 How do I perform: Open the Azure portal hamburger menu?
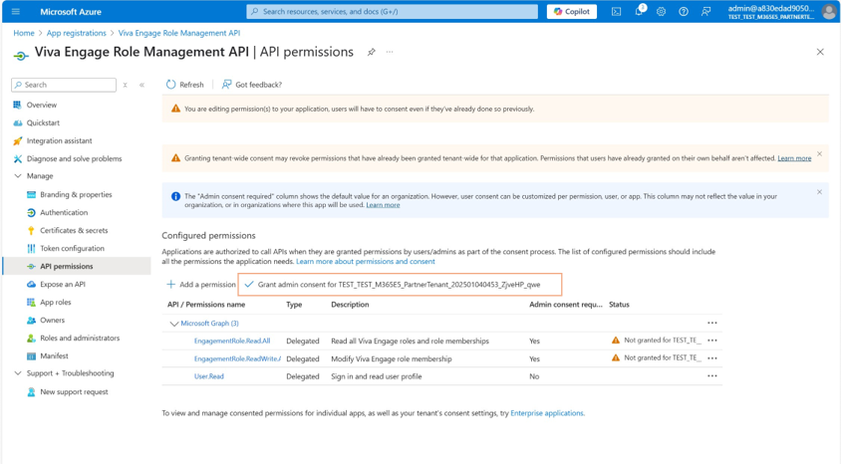[16, 11]
